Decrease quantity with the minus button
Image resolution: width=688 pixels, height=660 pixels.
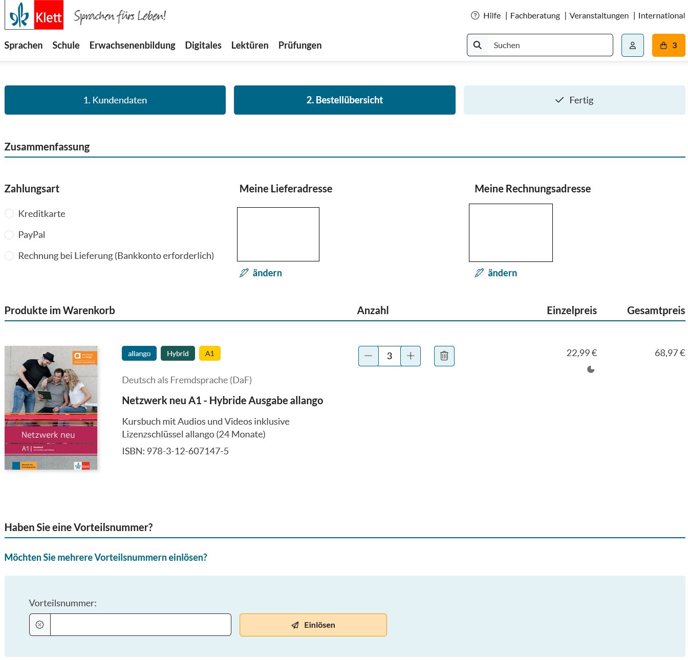click(368, 356)
